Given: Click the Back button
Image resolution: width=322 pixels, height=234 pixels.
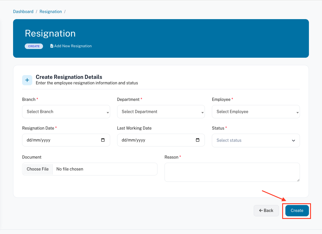Looking at the screenshot, I should coord(266,211).
